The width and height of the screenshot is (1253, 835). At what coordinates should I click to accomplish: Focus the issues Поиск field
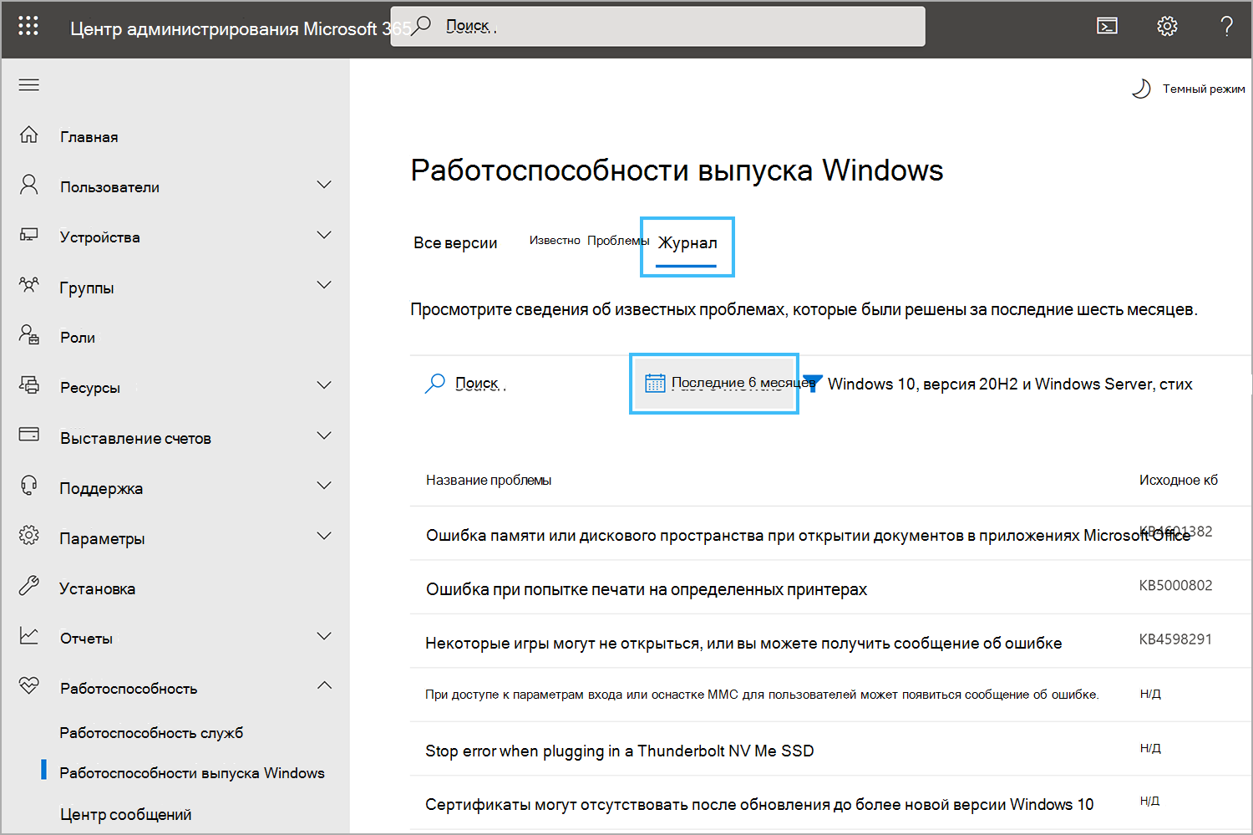(x=480, y=384)
